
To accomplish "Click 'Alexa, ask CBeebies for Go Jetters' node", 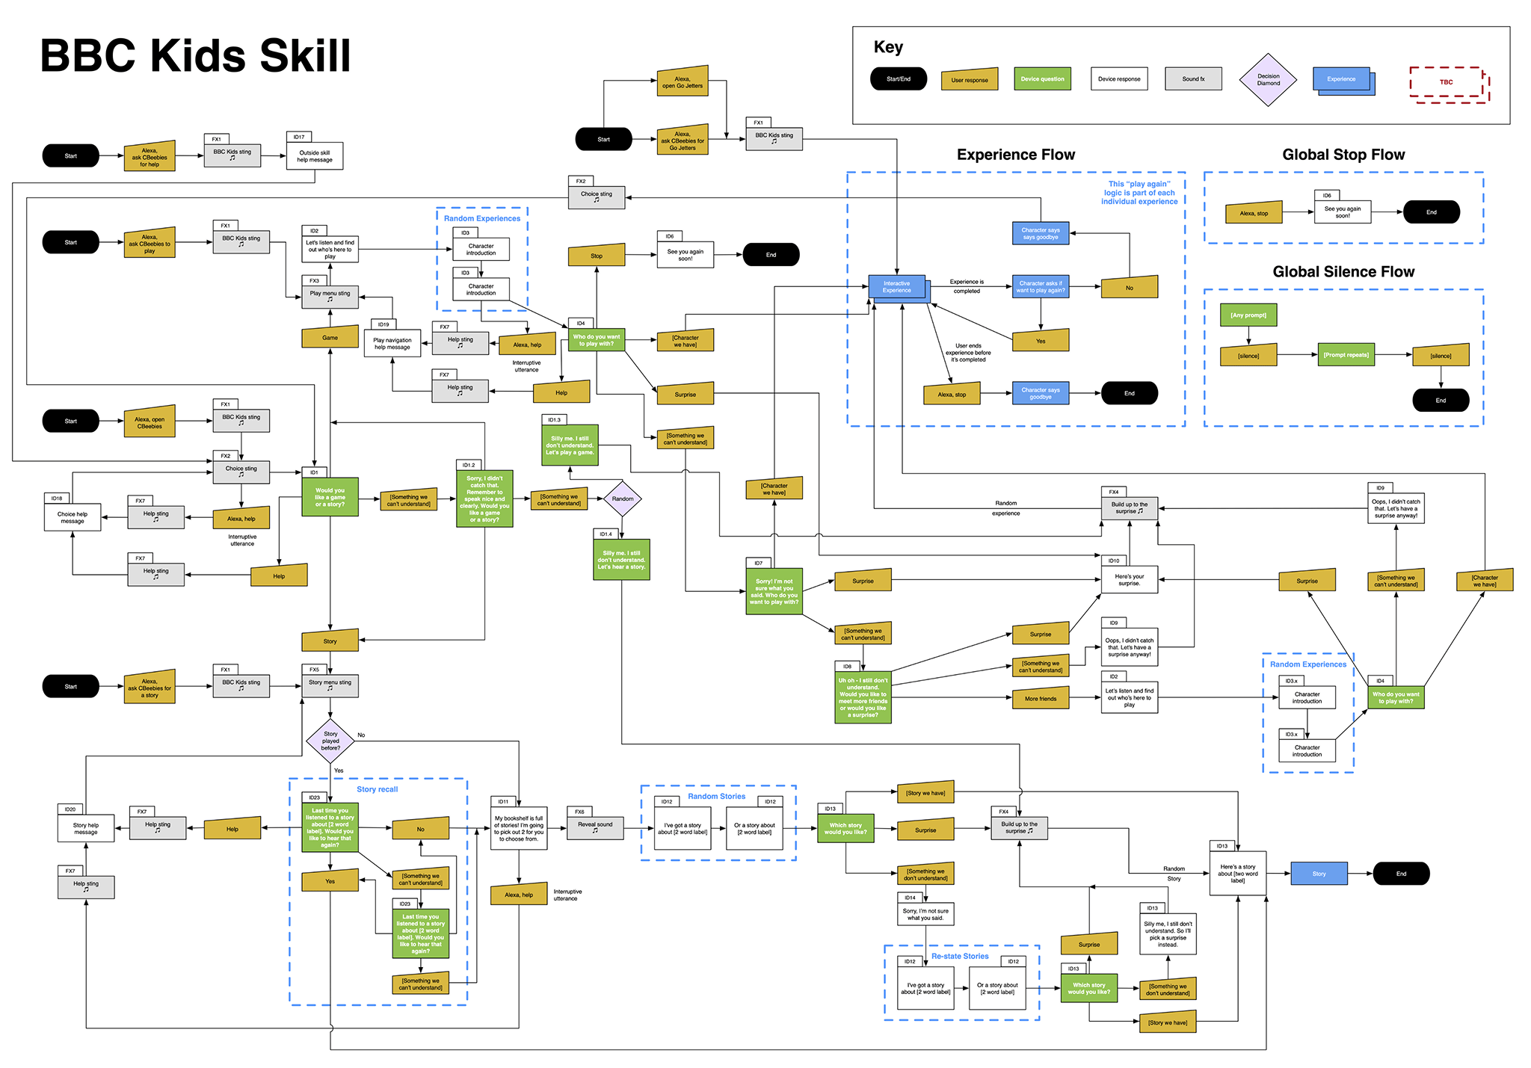I will tap(683, 141).
